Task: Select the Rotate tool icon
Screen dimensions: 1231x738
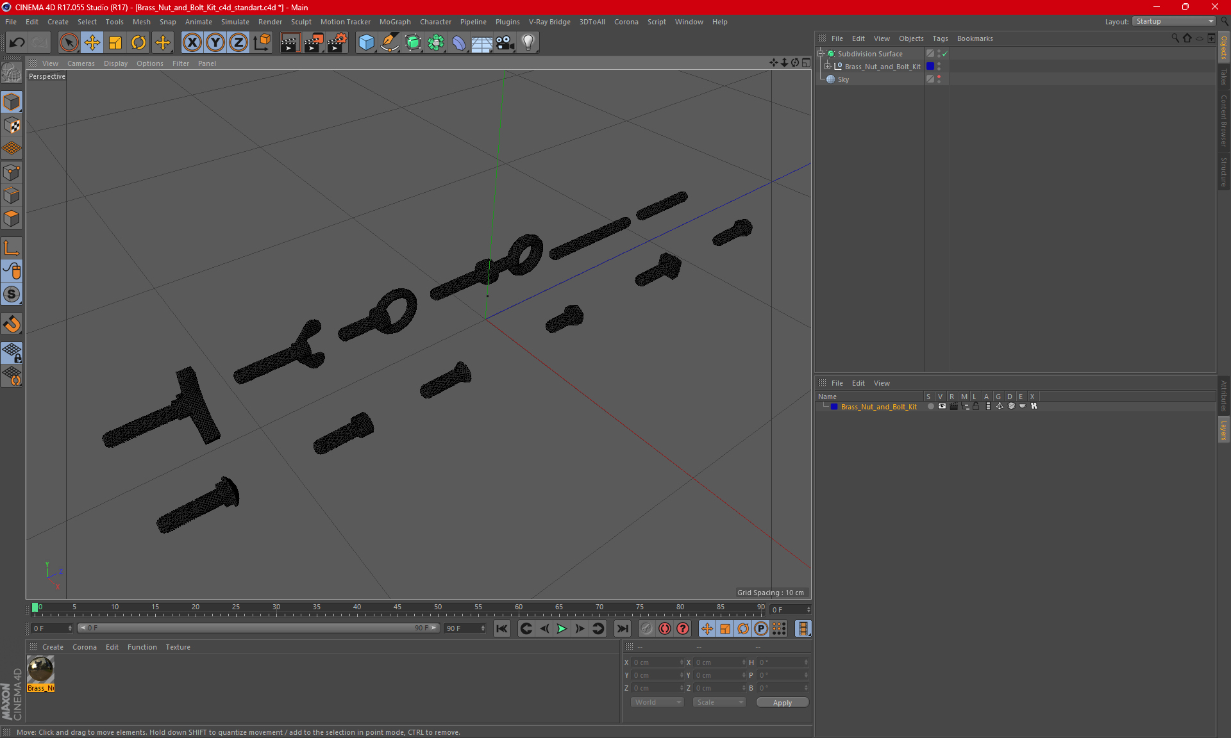Action: 138,42
